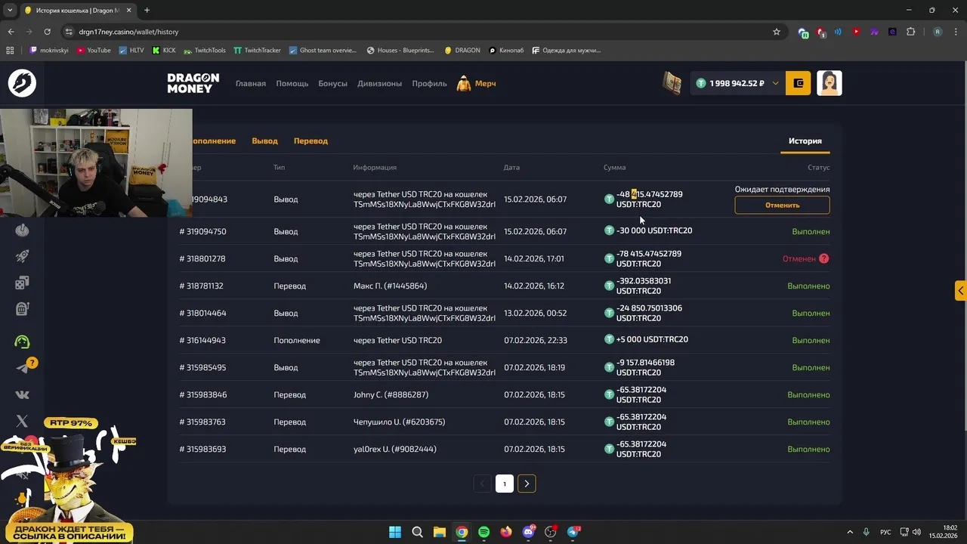Viewport: 967px width, 544px height.
Task: Open the DRAGON bookmark
Action: click(x=462, y=51)
